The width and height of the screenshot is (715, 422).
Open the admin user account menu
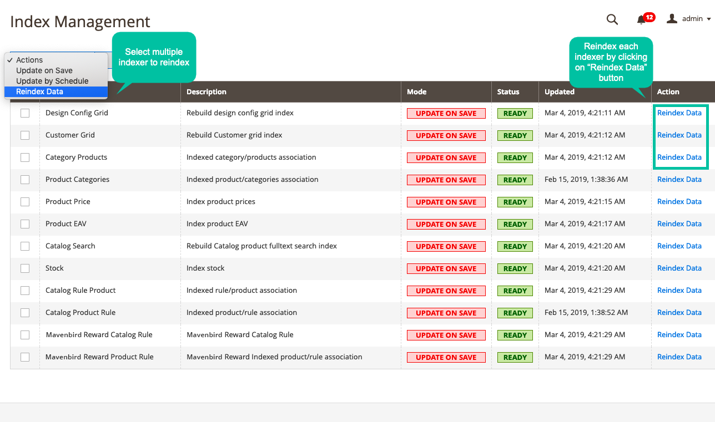[x=688, y=19]
